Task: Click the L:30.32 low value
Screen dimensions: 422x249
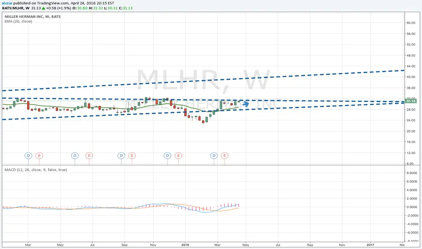Action: click(111, 8)
